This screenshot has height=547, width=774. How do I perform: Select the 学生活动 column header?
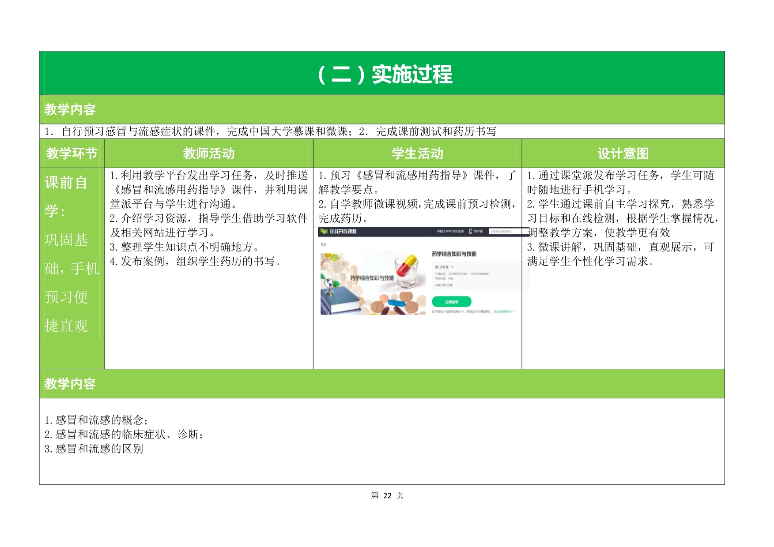(417, 154)
